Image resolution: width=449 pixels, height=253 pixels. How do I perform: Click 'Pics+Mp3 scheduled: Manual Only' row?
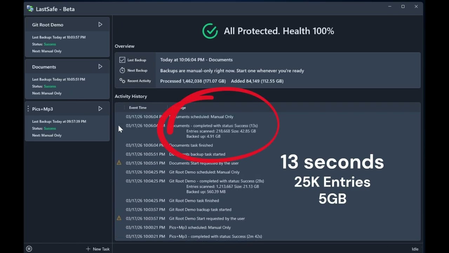[200, 227]
